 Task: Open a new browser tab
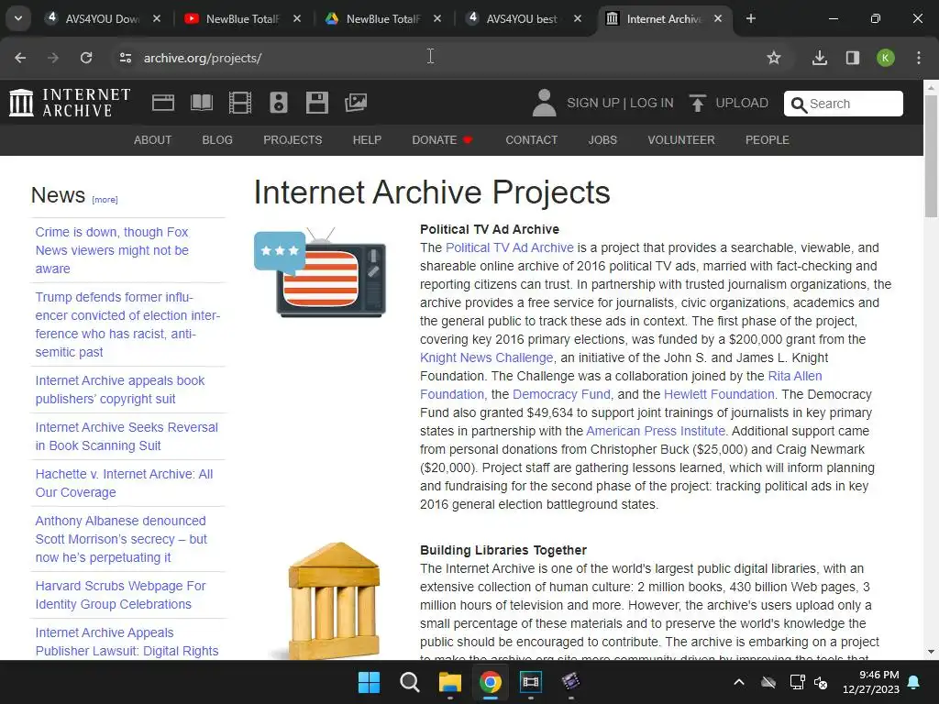(x=750, y=18)
